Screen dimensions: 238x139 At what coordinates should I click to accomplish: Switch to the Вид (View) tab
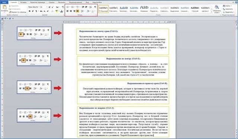click(87, 3)
